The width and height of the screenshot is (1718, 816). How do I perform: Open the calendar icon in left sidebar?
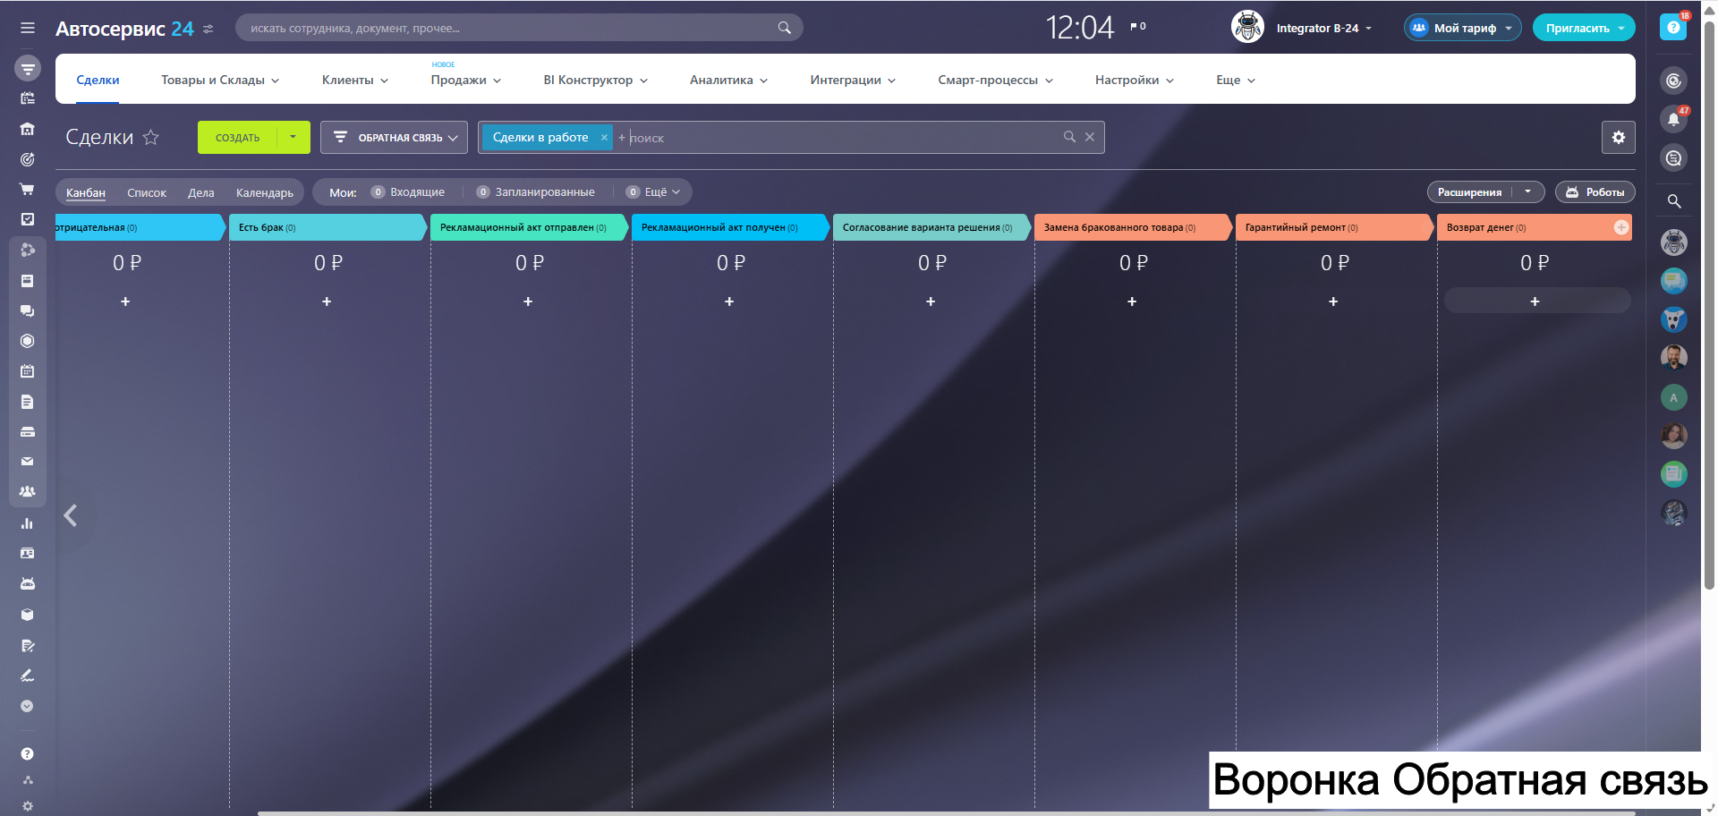click(x=28, y=371)
